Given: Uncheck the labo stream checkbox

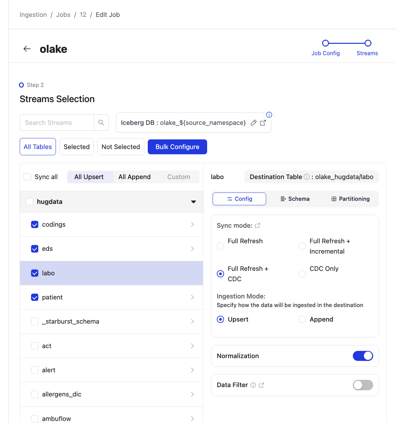Looking at the screenshot, I should 35,273.
